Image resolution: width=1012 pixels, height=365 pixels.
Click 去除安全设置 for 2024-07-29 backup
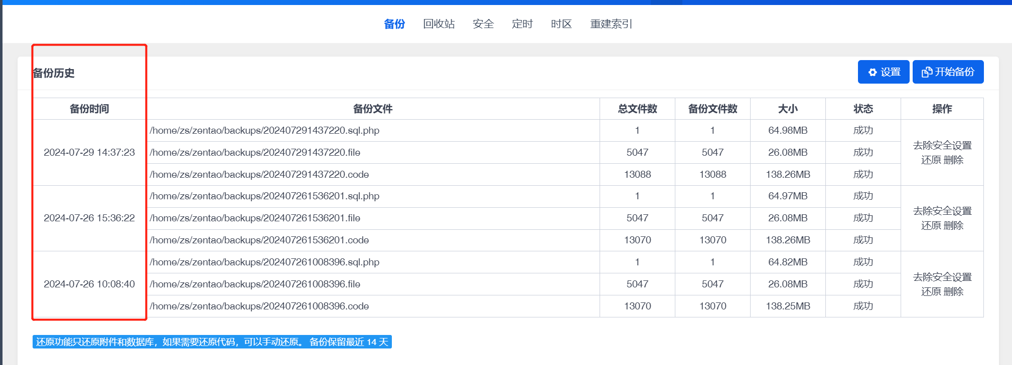coord(942,146)
